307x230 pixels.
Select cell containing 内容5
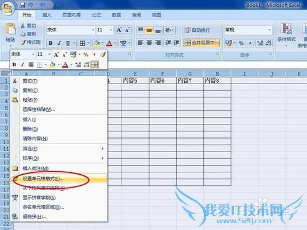(x=135, y=80)
